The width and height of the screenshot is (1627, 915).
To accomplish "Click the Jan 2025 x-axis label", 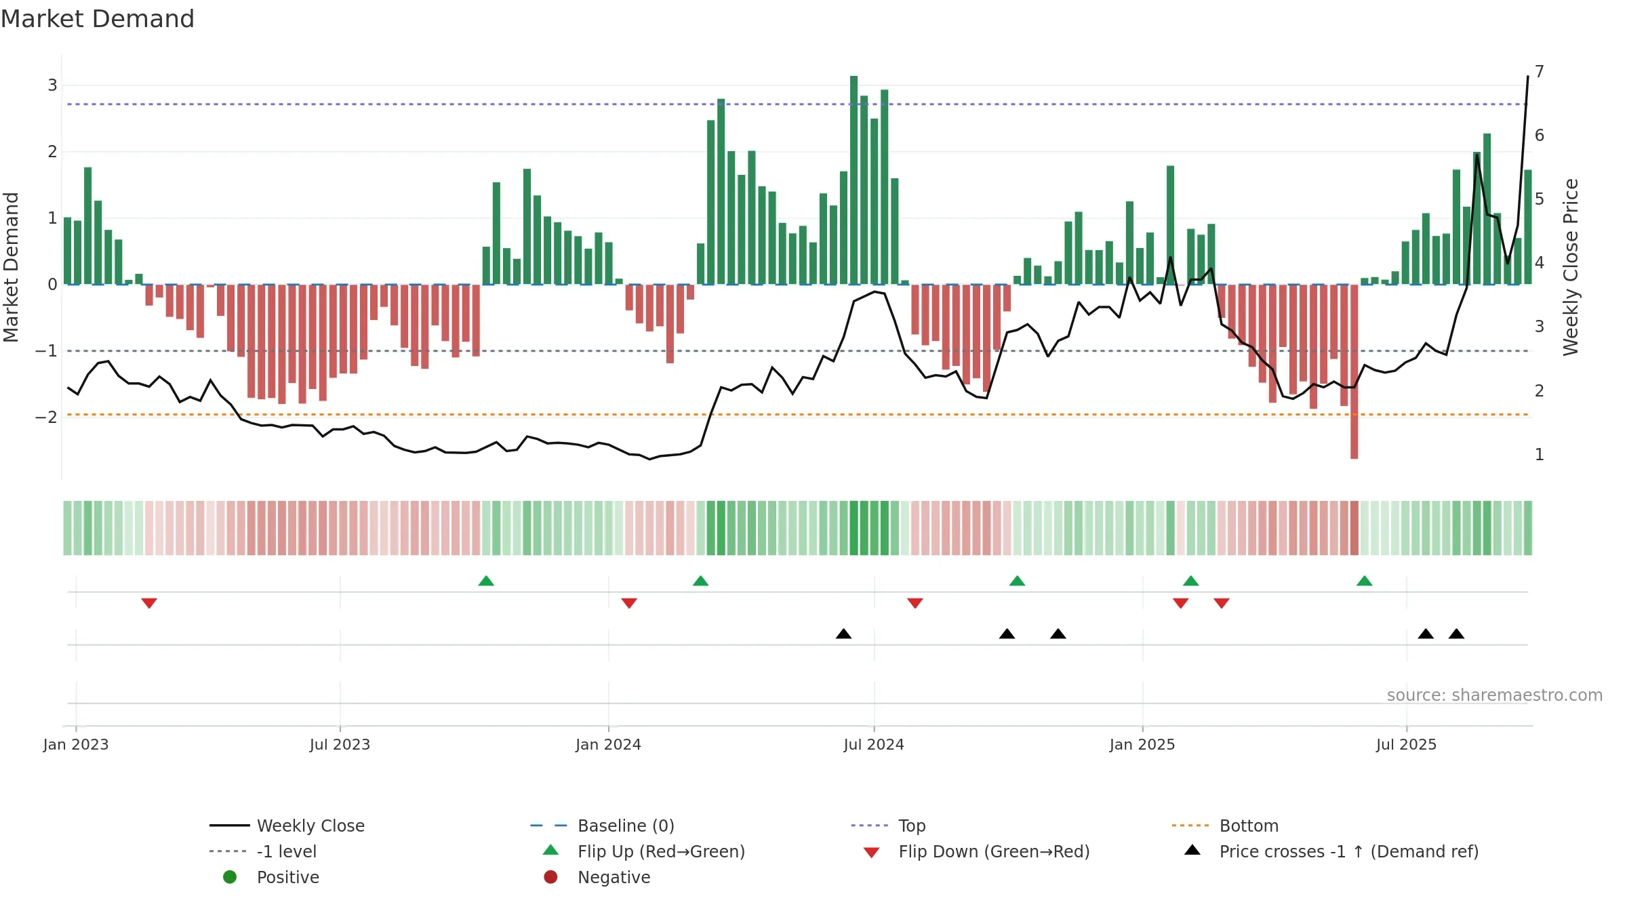I will (1142, 745).
